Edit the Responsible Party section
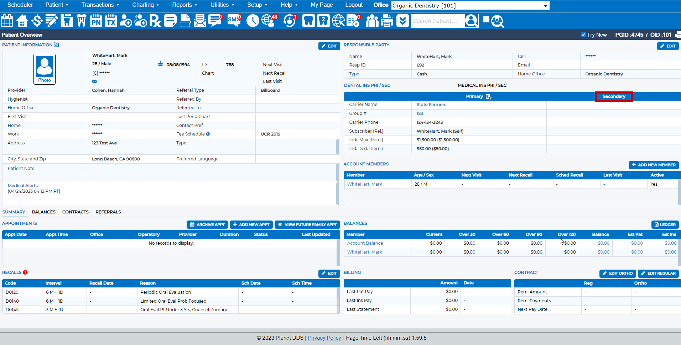 [x=668, y=46]
